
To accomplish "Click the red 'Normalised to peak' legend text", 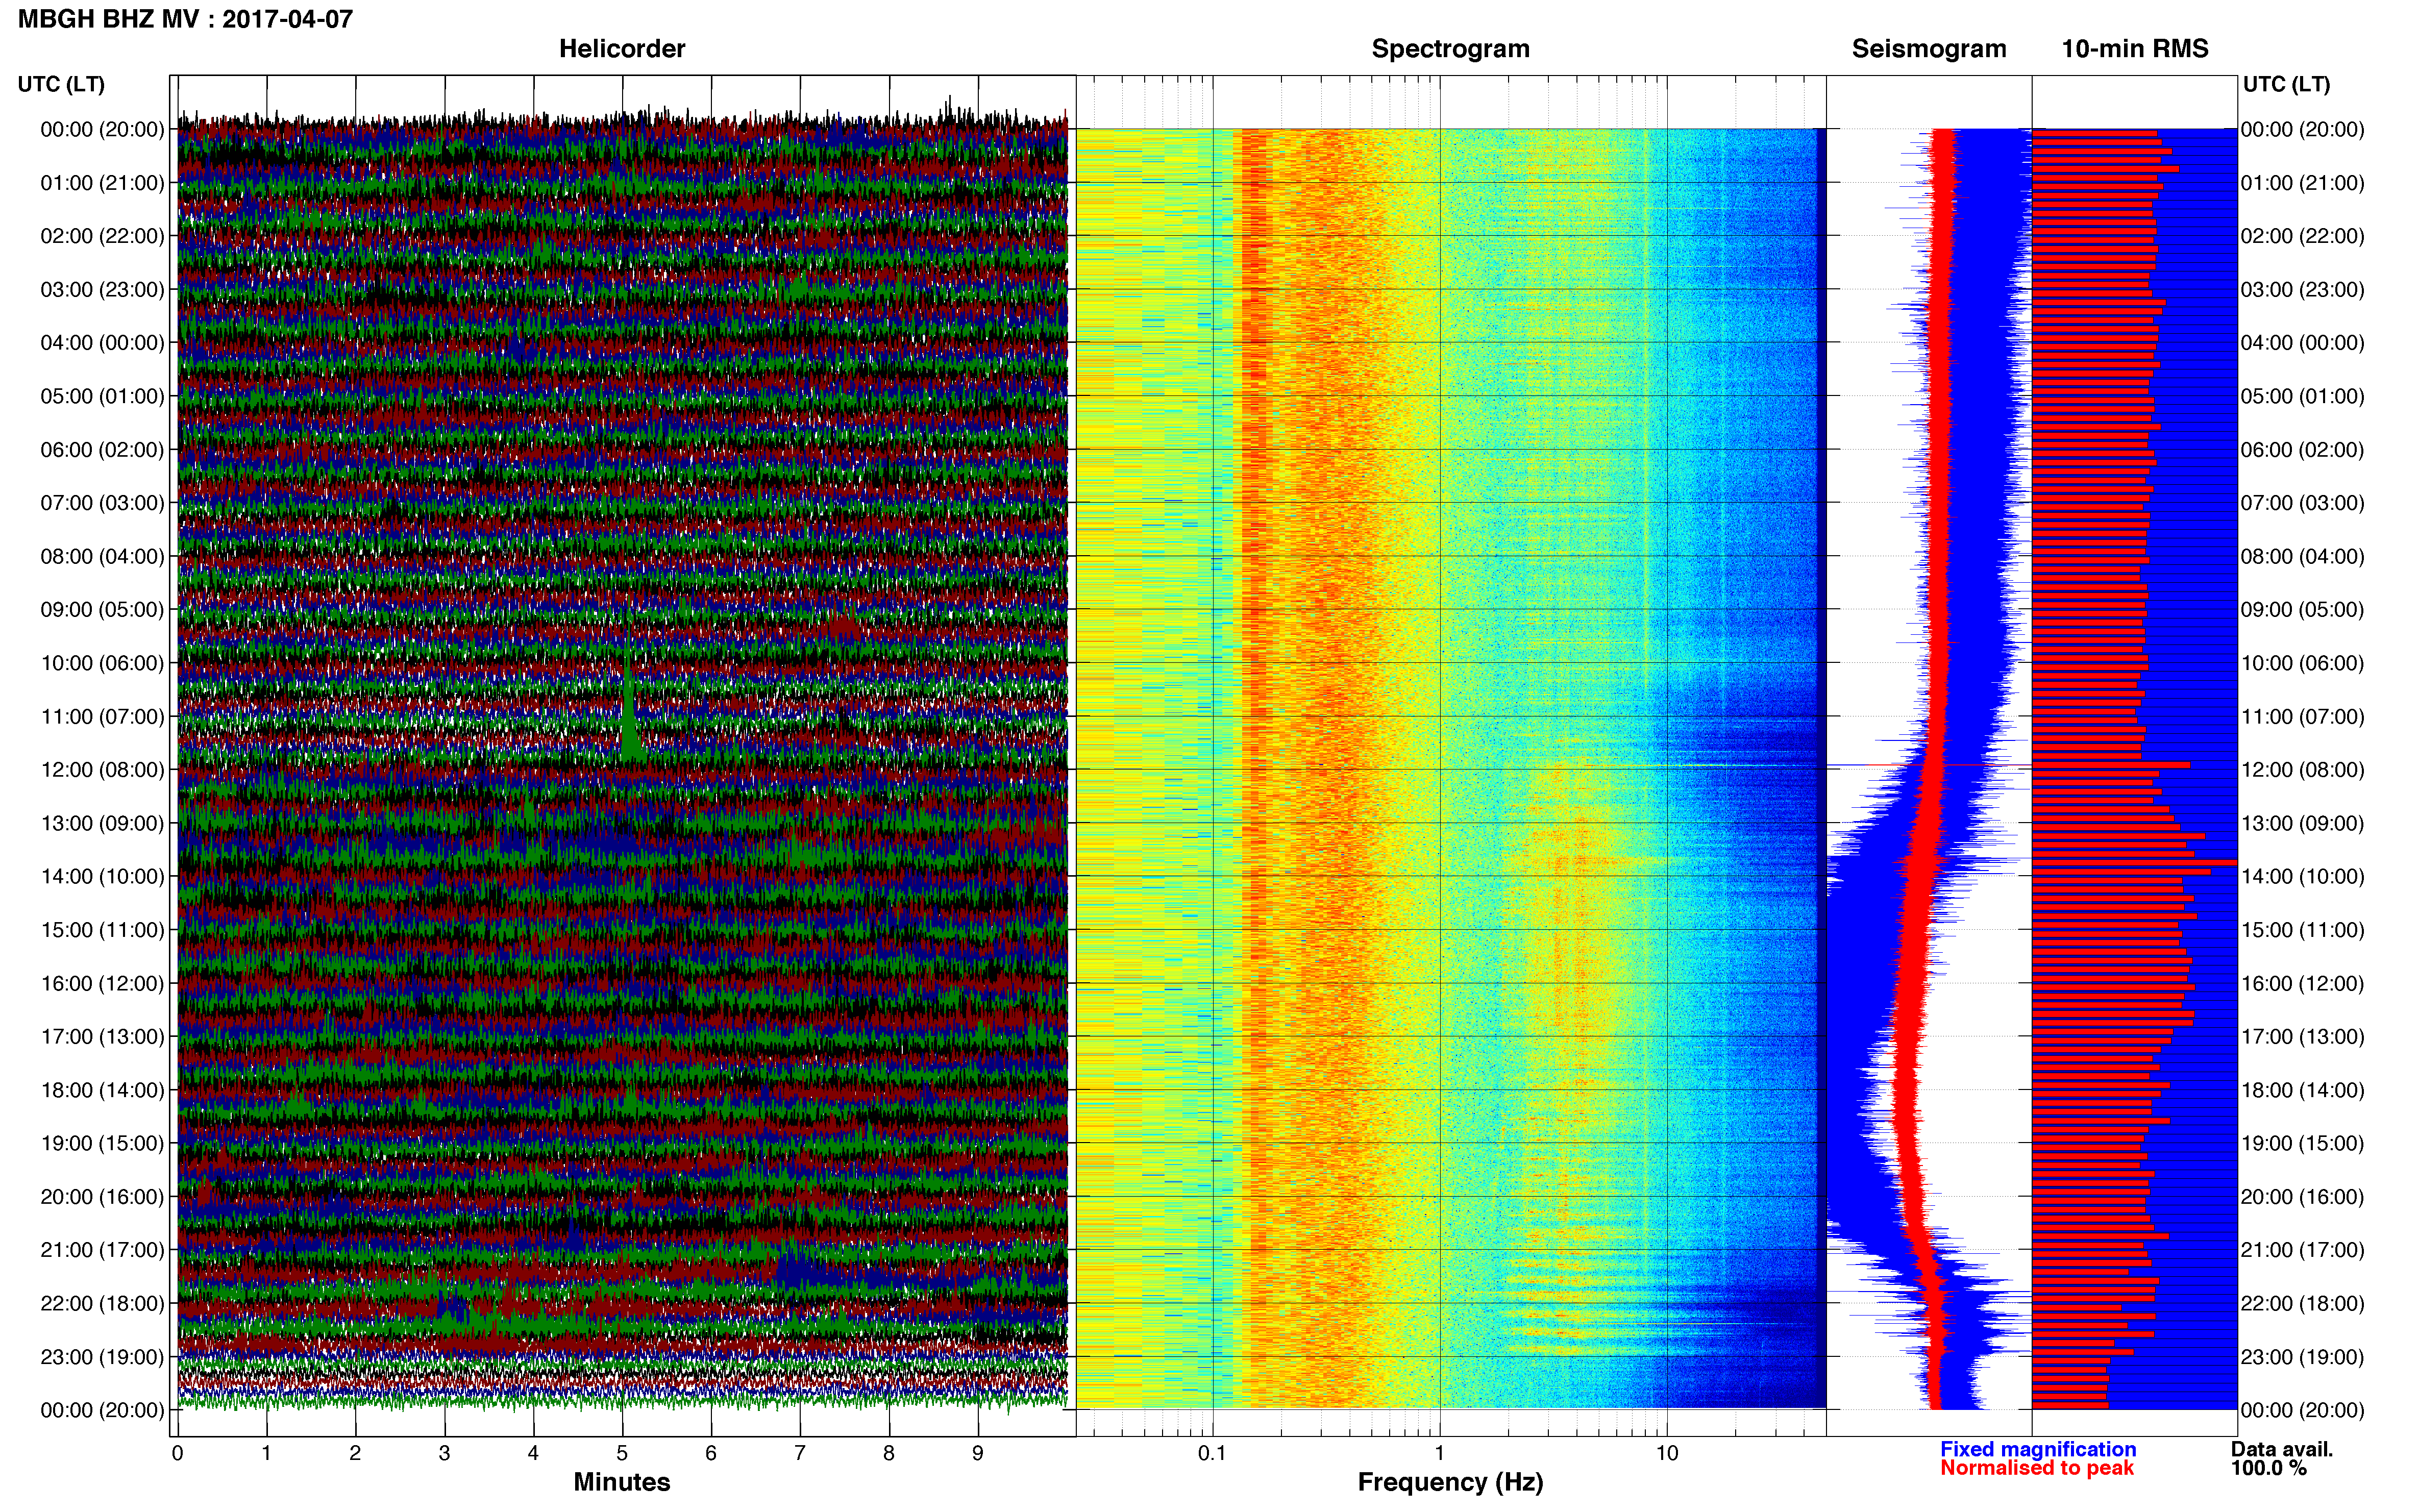I will pyautogui.click(x=2037, y=1468).
